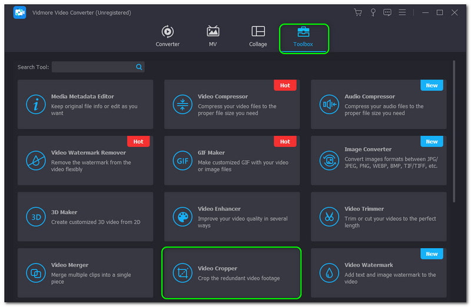471x307 pixels.
Task: Open Video Compressor title
Action: (x=223, y=96)
